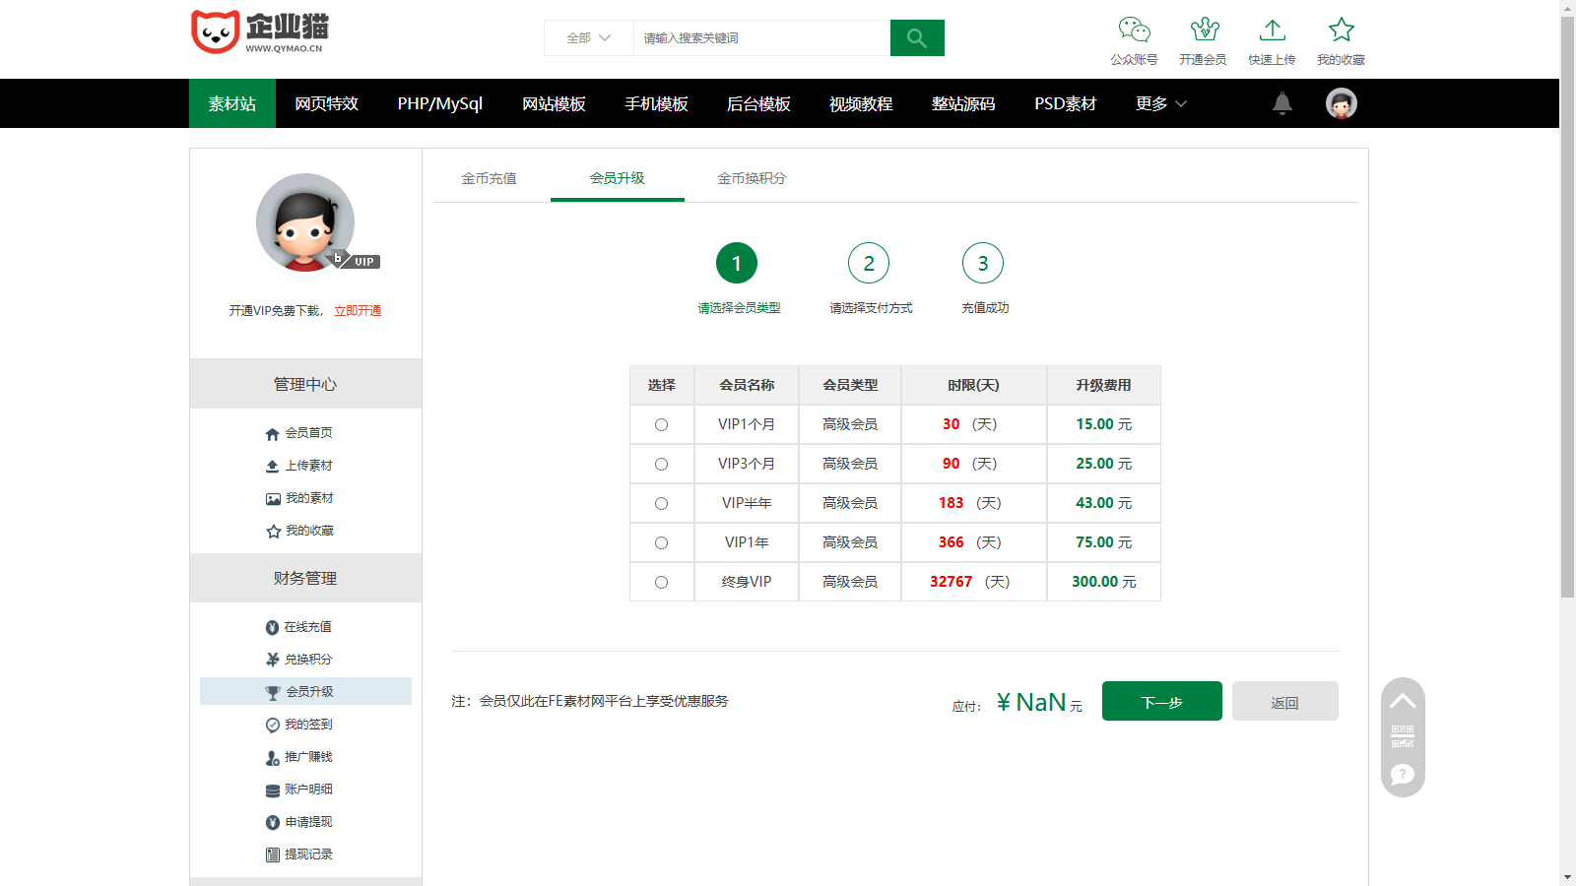Image resolution: width=1576 pixels, height=886 pixels.
Task: Open the 网站模板 menu item
Action: click(553, 102)
